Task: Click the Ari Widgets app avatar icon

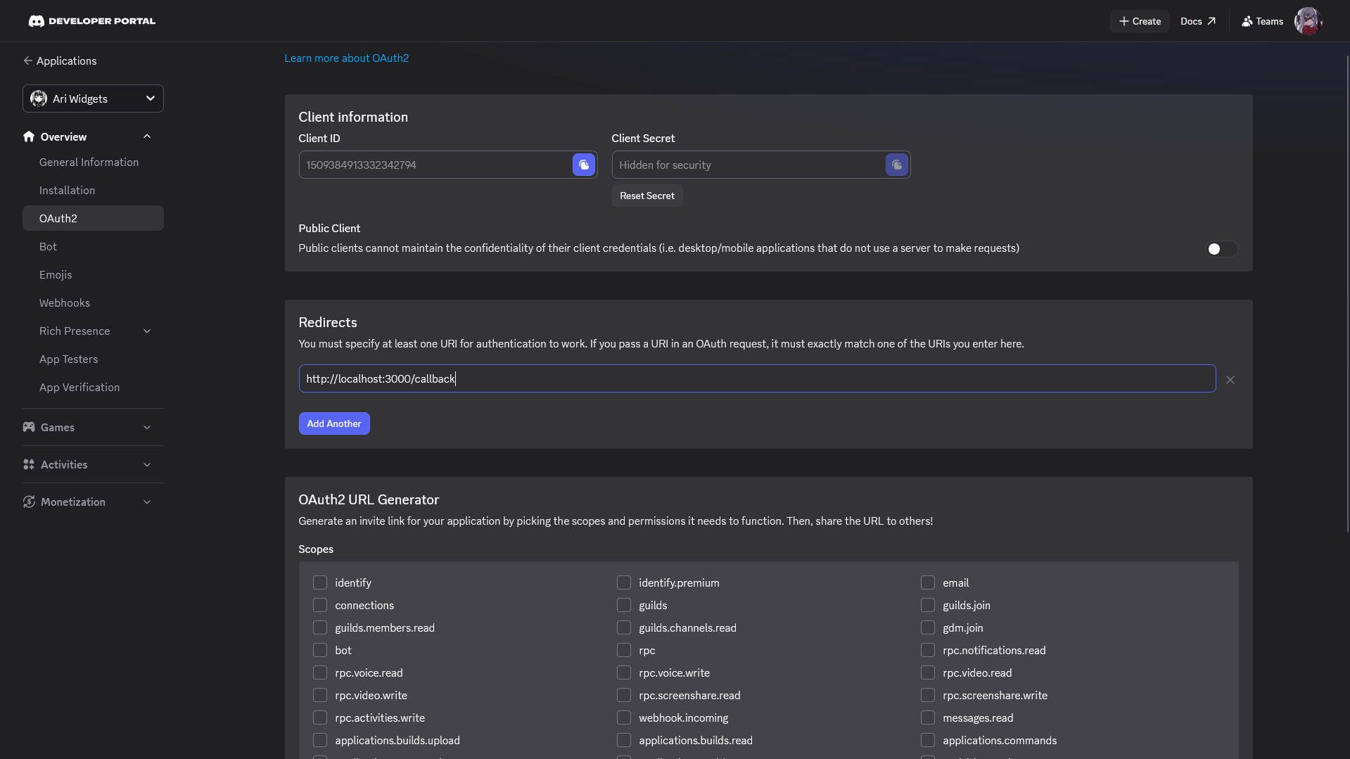Action: coord(39,98)
